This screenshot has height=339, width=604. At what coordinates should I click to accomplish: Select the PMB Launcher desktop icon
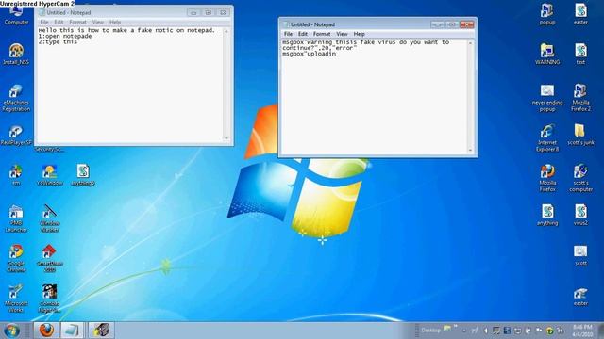[x=16, y=218]
